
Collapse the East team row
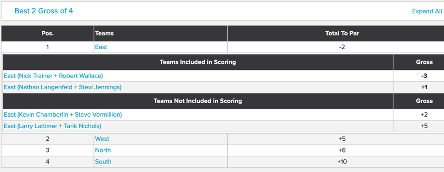(x=101, y=47)
